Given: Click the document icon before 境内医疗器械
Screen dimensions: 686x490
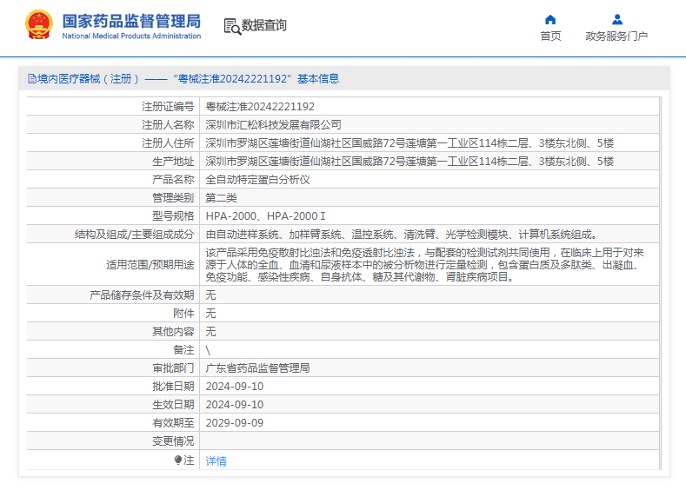Looking at the screenshot, I should pos(32,79).
